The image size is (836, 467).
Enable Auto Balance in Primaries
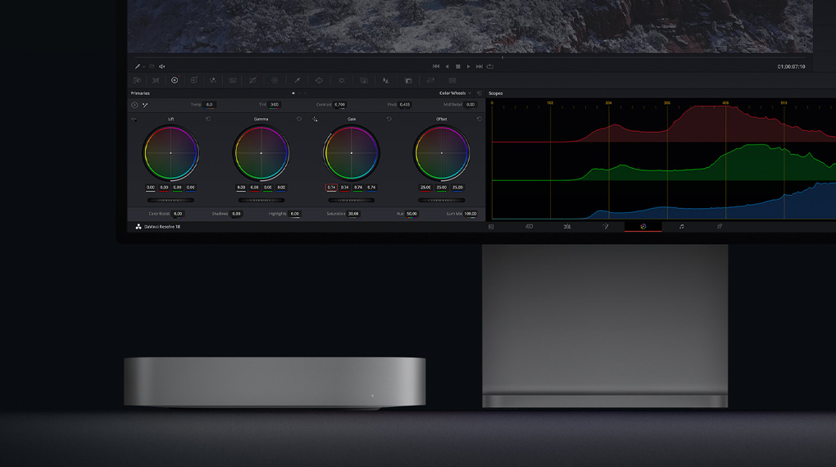(x=134, y=105)
